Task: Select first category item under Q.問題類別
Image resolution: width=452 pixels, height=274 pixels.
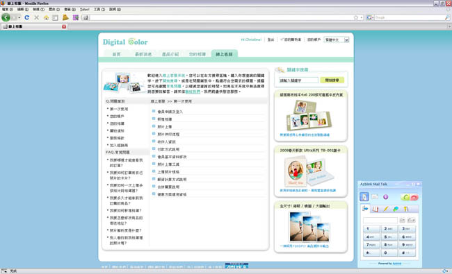Action: coord(119,109)
